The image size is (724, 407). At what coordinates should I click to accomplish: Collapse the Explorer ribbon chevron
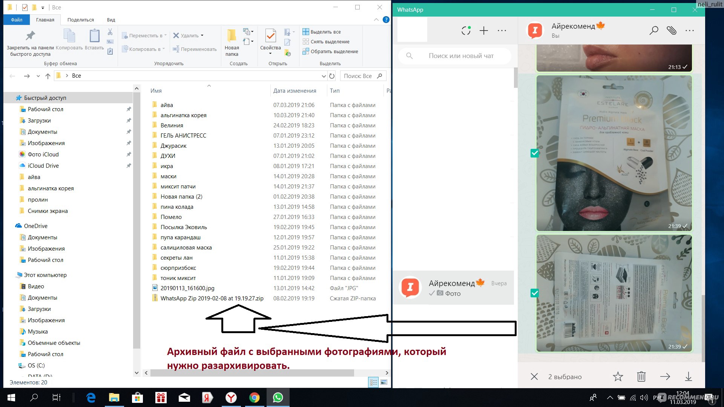click(376, 20)
